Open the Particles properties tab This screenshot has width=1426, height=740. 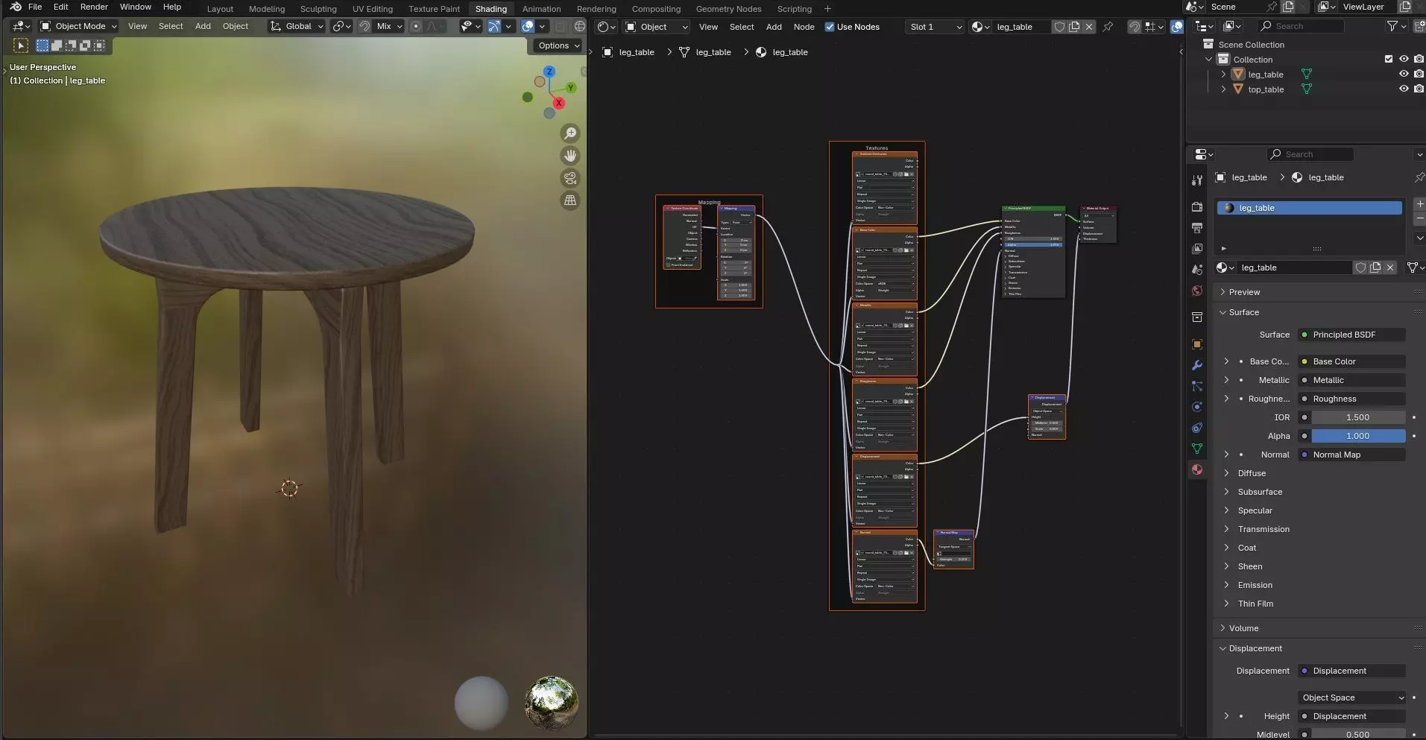pos(1197,386)
